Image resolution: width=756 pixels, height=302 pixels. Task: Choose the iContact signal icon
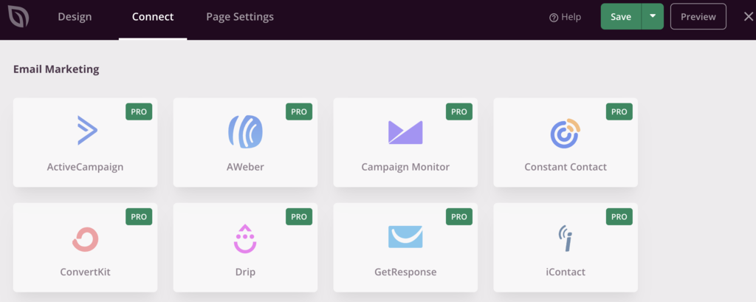click(x=566, y=238)
